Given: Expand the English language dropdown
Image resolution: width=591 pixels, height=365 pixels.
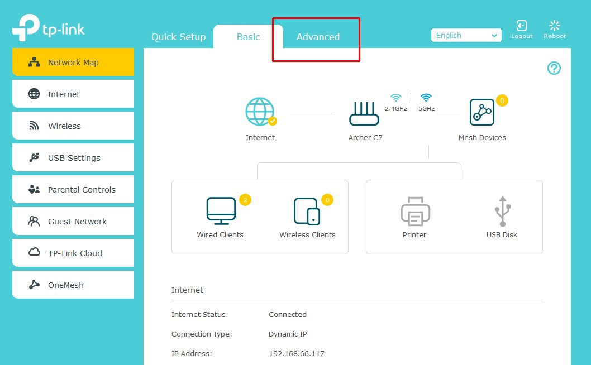Looking at the screenshot, I should coord(466,36).
